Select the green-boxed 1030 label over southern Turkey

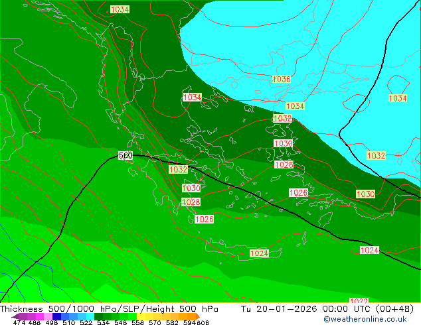click(365, 194)
